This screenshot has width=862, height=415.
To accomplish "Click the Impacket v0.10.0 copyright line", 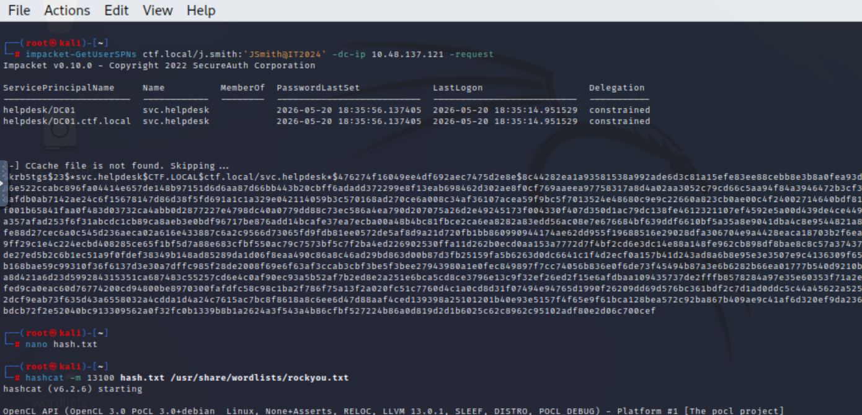I will pos(159,66).
